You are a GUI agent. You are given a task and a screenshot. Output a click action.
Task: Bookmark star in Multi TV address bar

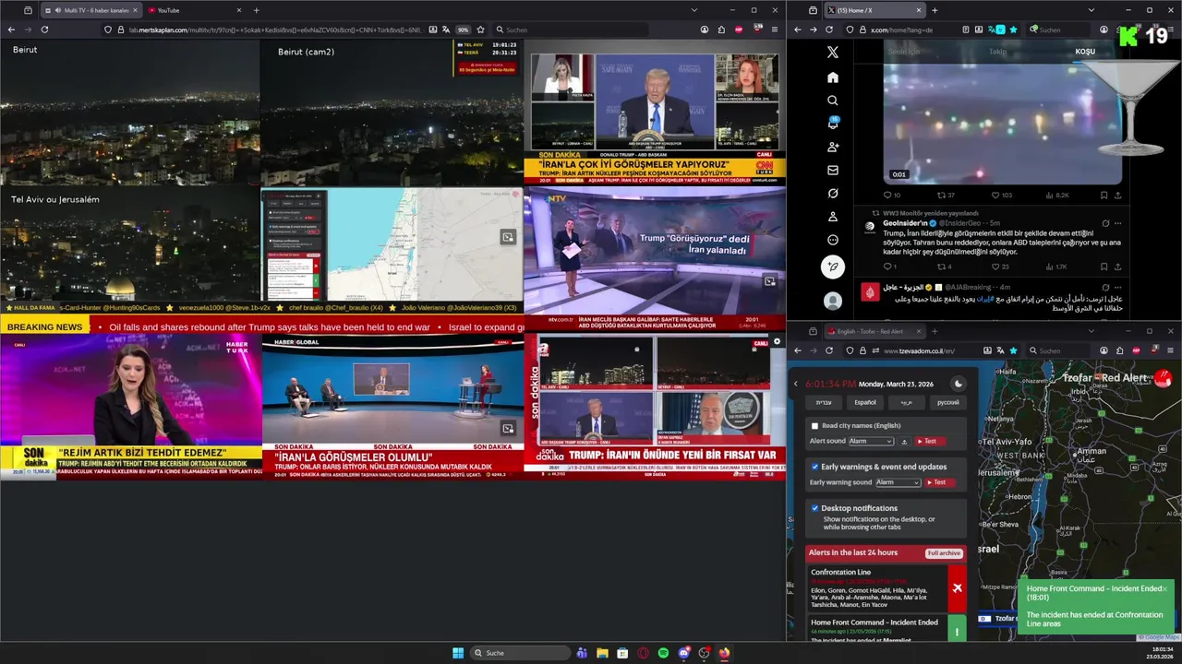(480, 30)
